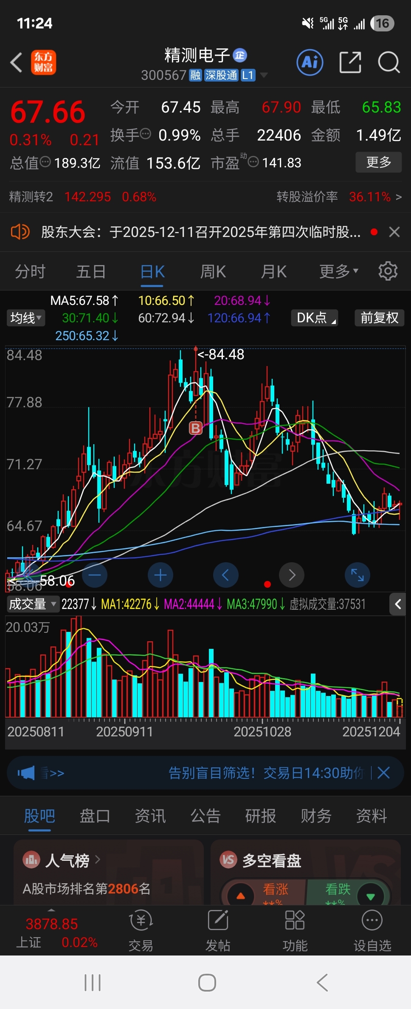Collapse indicator panel with side arrow
The image size is (411, 1009).
click(x=398, y=604)
